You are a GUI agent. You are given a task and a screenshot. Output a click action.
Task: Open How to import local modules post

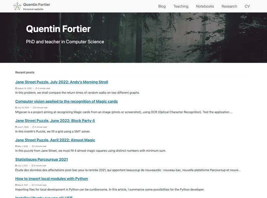pos(52,179)
